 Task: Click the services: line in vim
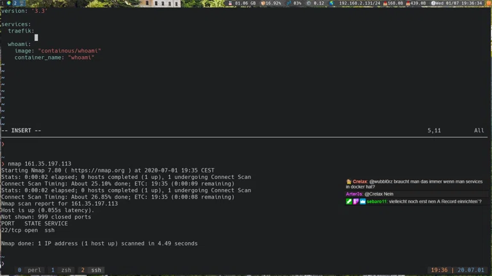point(16,24)
